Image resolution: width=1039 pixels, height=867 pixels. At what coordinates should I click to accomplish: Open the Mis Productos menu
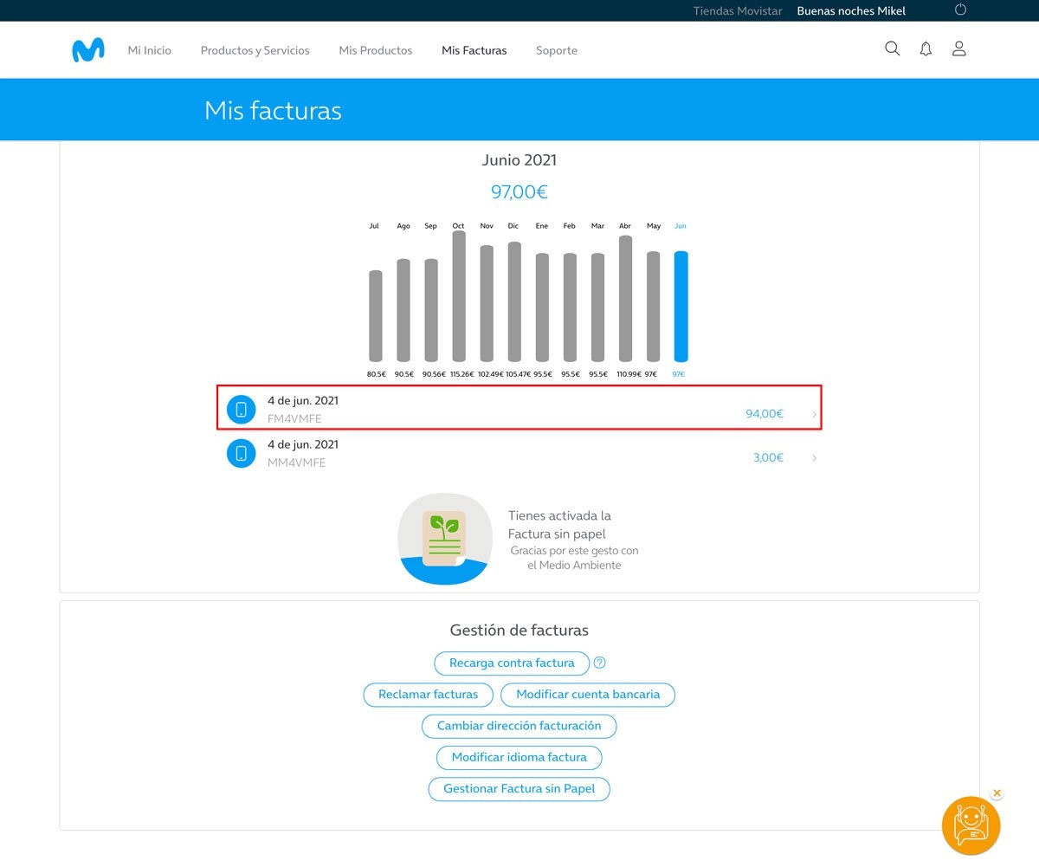(x=376, y=50)
